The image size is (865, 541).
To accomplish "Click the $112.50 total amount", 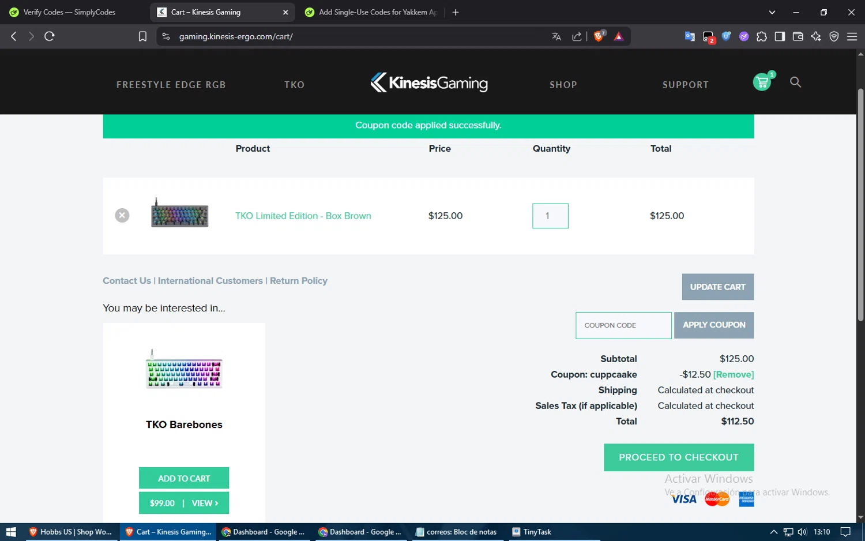I will pyautogui.click(x=738, y=422).
